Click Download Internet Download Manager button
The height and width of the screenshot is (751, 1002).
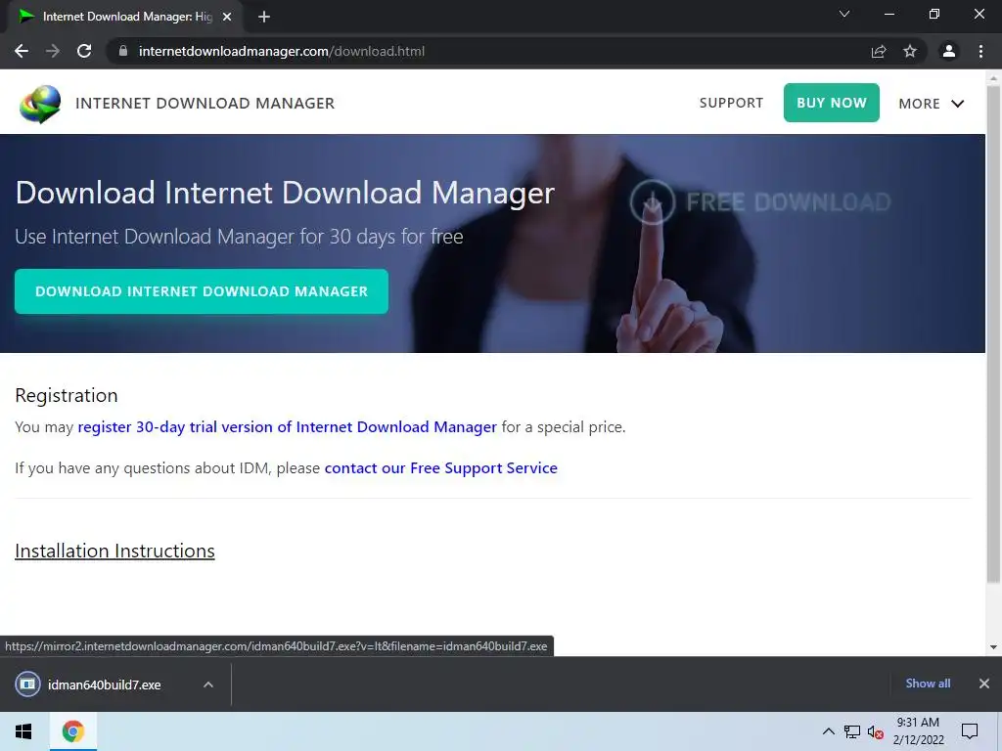(202, 291)
